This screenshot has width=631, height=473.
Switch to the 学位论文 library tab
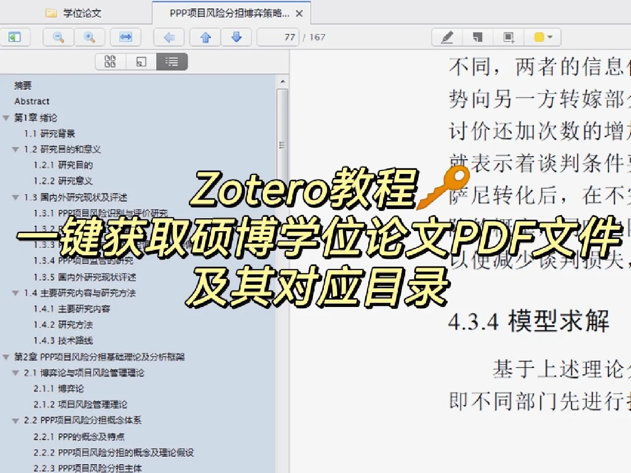(x=74, y=13)
